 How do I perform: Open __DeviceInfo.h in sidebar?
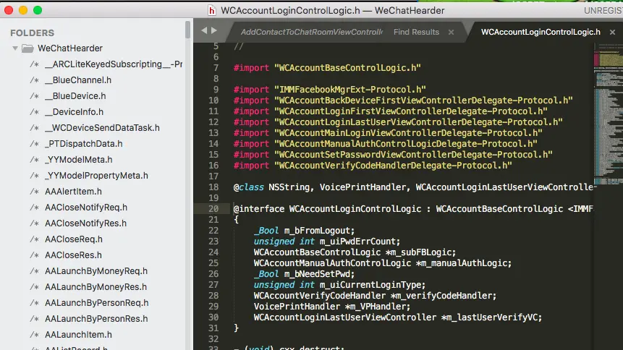pyautogui.click(x=74, y=112)
